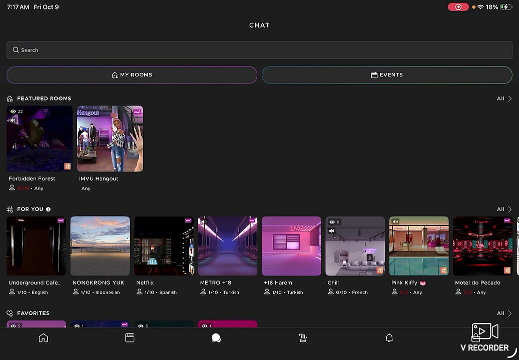Open the METRO +18 room thumbnail
This screenshot has width=519, height=360.
pyautogui.click(x=228, y=246)
